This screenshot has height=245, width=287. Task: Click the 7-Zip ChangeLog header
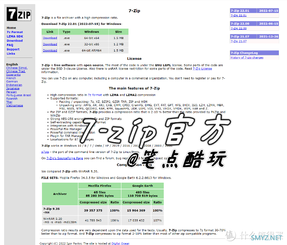coord(254,53)
